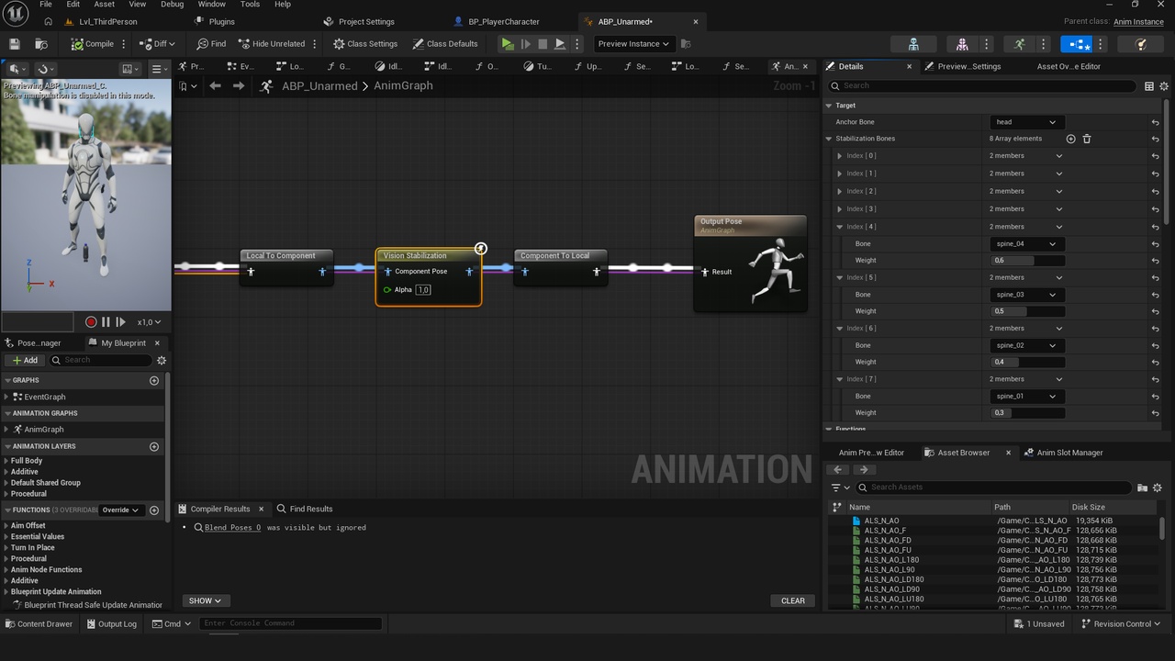Viewport: 1175px width, 661px height.
Task: Clear the compiler results log
Action: (793, 600)
